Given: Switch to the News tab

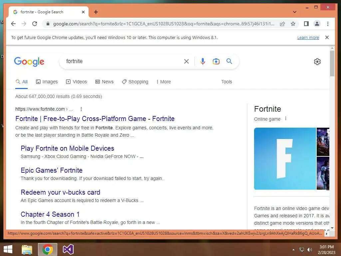Looking at the screenshot, I should 104,82.
